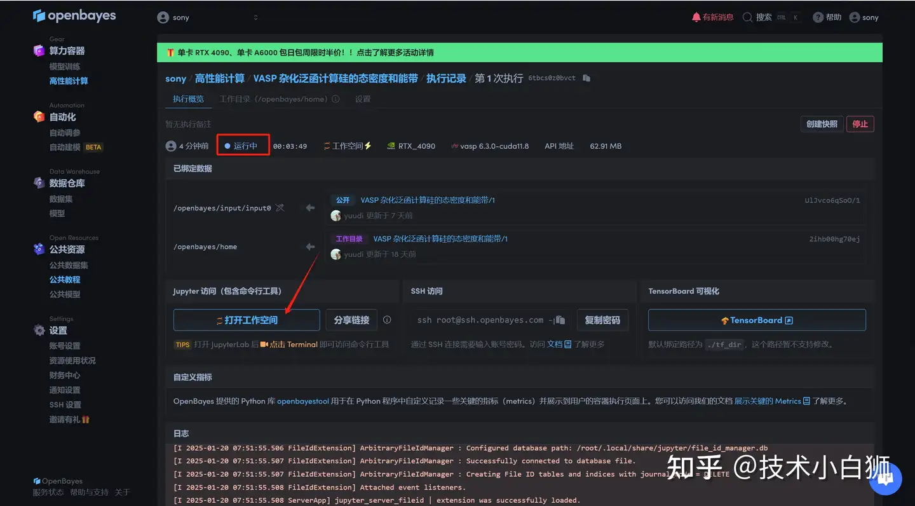Screen dimensions: 915x506
Task: Click the 创建快照 button
Action: 822,124
